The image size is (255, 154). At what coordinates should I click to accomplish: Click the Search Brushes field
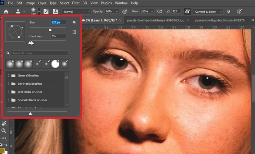(39, 53)
